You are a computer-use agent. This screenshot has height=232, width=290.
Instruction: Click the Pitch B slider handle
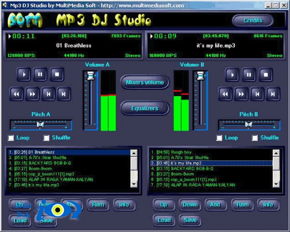[x=248, y=124]
